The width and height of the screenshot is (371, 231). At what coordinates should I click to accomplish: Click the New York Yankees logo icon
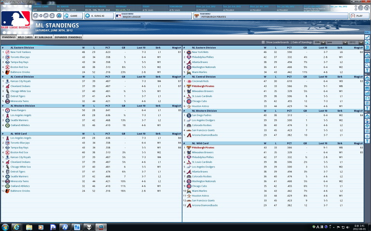7,52
